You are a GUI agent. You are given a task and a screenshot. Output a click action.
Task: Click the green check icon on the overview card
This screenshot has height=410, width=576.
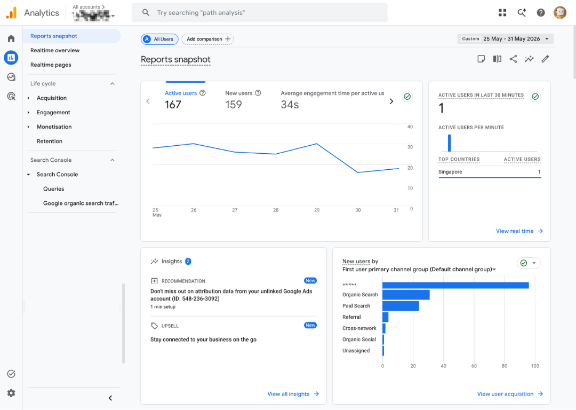click(407, 96)
